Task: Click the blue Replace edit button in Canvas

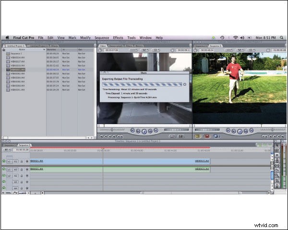Action: click(x=216, y=136)
